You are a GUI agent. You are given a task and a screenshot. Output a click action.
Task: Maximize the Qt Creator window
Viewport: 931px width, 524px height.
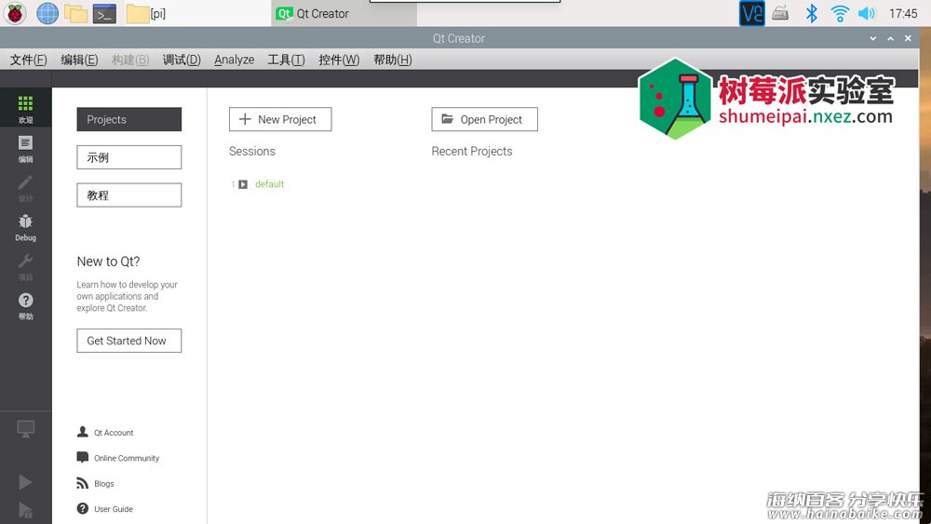pos(890,38)
